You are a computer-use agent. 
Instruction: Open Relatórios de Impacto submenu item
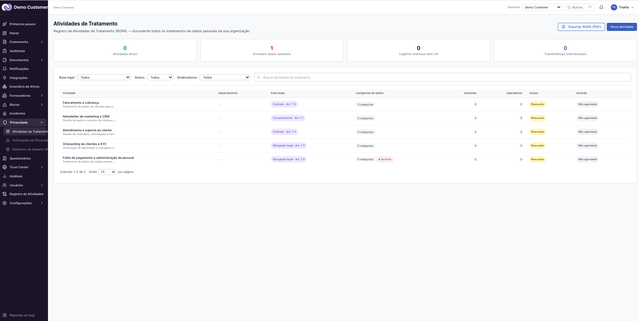pos(26,149)
